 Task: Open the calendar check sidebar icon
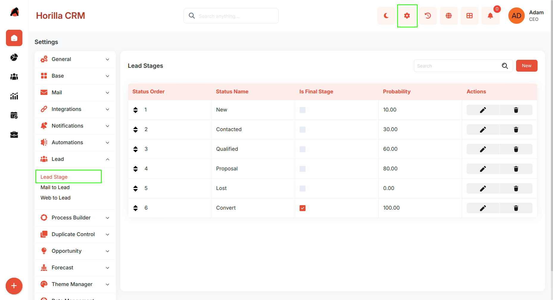(x=14, y=115)
